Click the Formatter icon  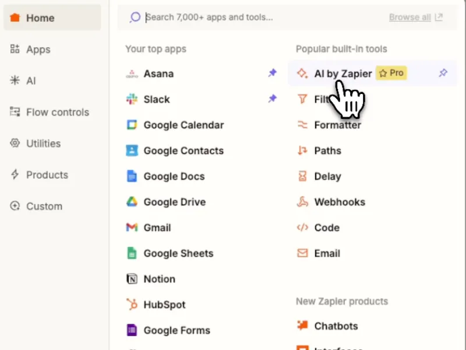302,125
